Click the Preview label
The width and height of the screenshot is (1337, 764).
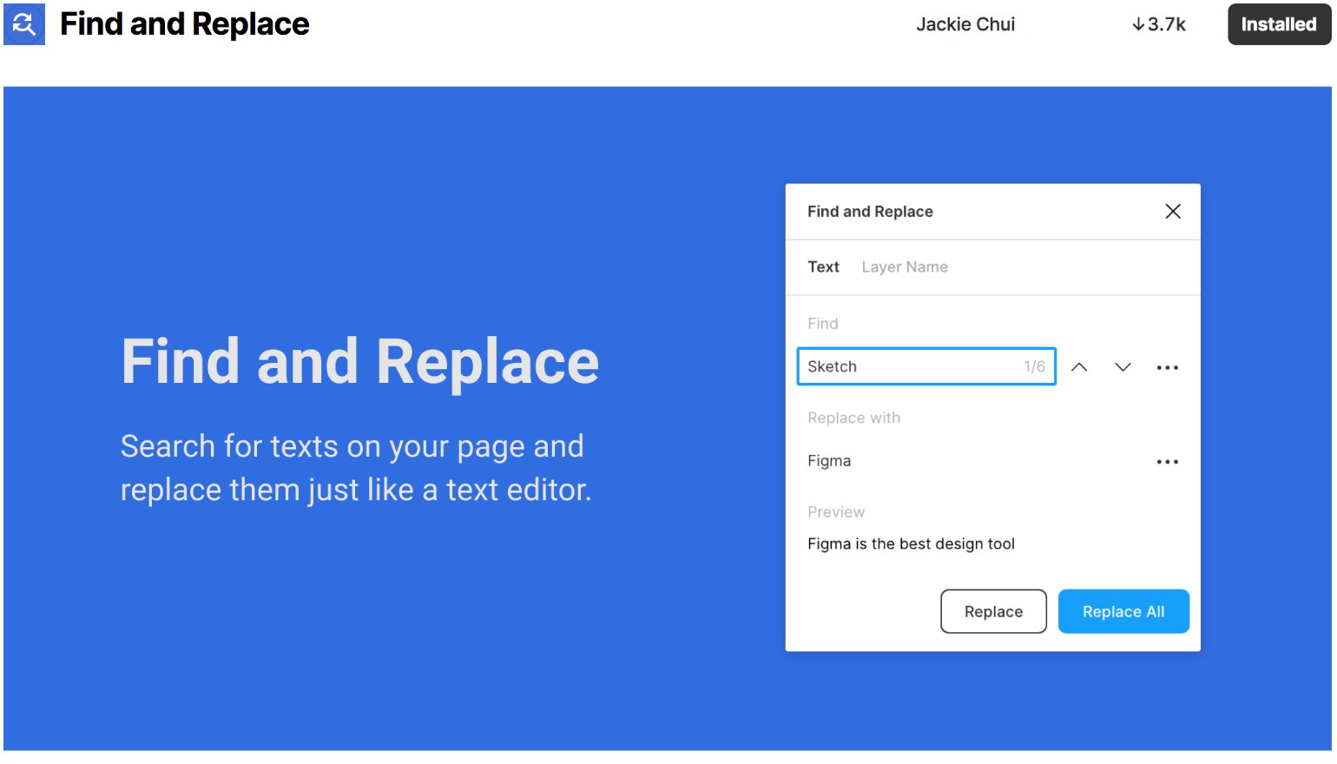836,511
